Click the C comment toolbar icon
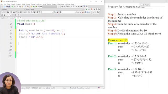168x94 pixels. [x=40, y=12]
